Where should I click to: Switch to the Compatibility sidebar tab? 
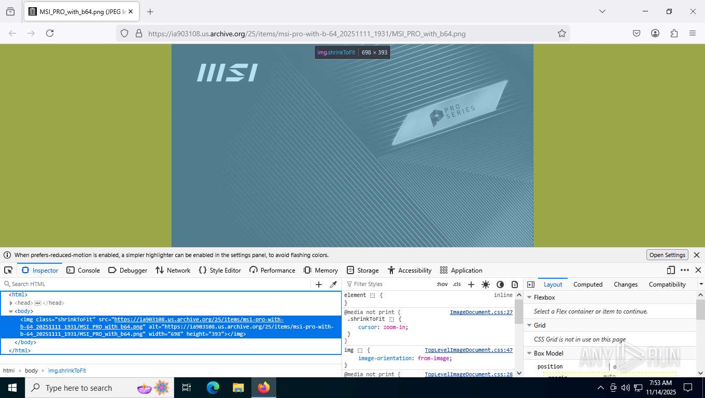point(667,285)
